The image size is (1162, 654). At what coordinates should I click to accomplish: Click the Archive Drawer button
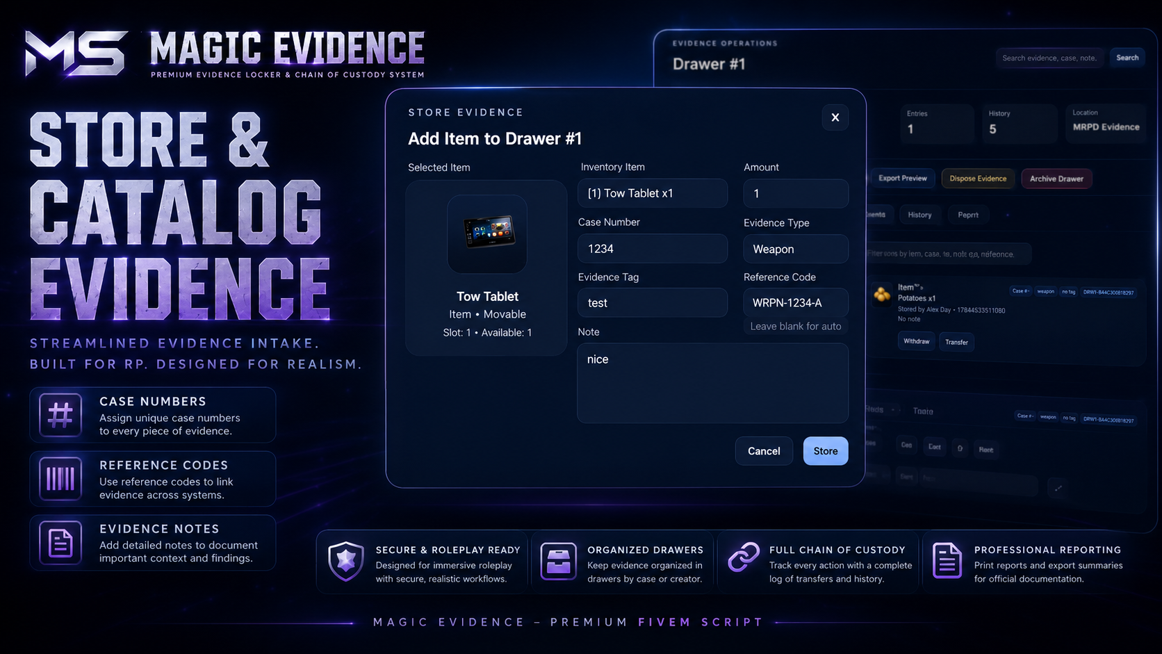point(1056,179)
